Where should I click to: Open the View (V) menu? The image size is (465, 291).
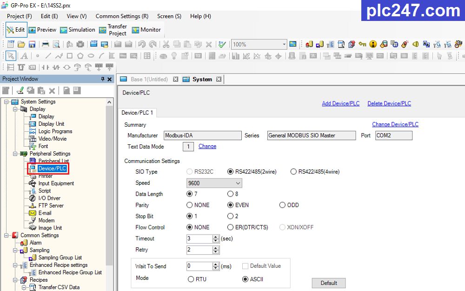click(x=77, y=16)
